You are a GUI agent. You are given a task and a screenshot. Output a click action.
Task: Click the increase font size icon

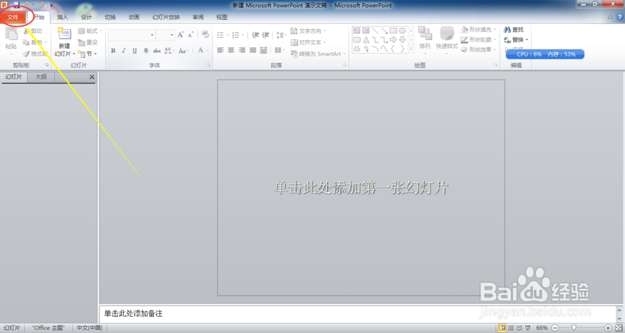pyautogui.click(x=181, y=35)
